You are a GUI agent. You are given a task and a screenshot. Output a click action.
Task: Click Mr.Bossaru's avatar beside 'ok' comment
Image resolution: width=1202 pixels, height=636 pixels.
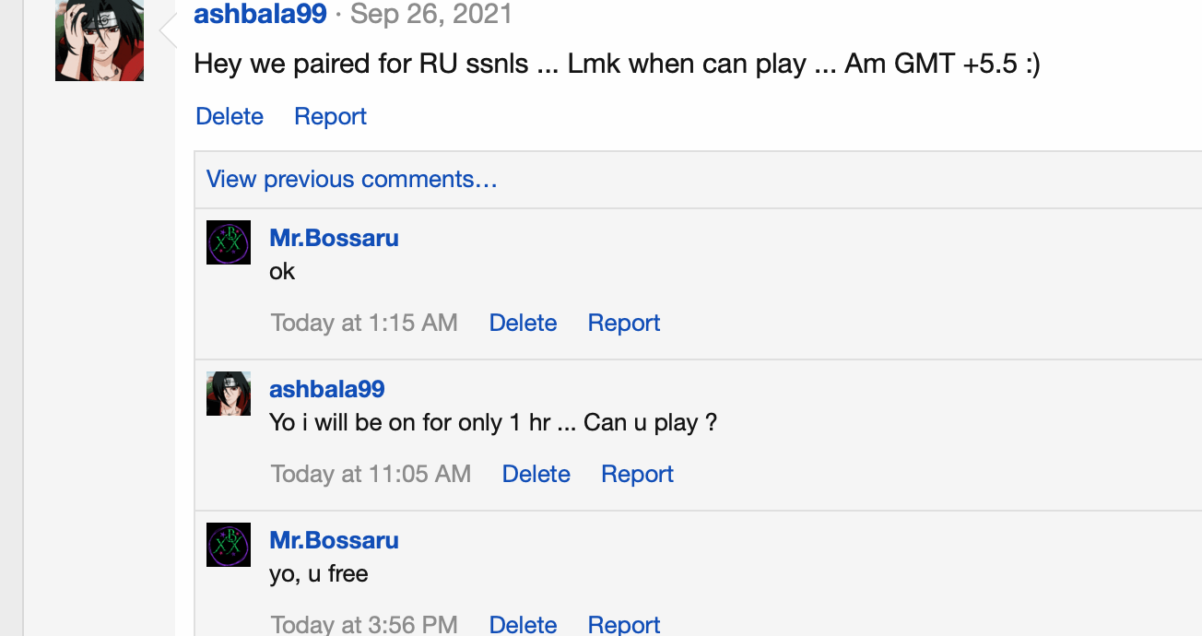pos(229,243)
